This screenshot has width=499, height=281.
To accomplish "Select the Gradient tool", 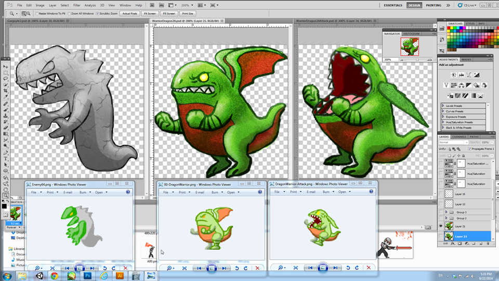I will [6, 134].
